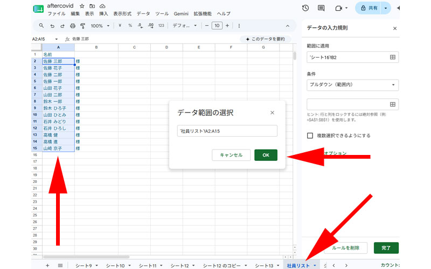Open the 社員リスト tab dropdown arrow
The image size is (431, 269).
tap(315, 265)
